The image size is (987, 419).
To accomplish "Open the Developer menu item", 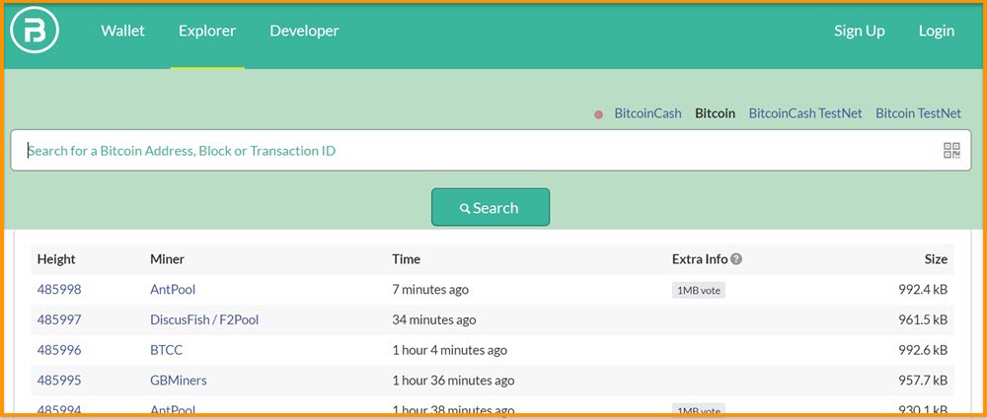I will 304,31.
